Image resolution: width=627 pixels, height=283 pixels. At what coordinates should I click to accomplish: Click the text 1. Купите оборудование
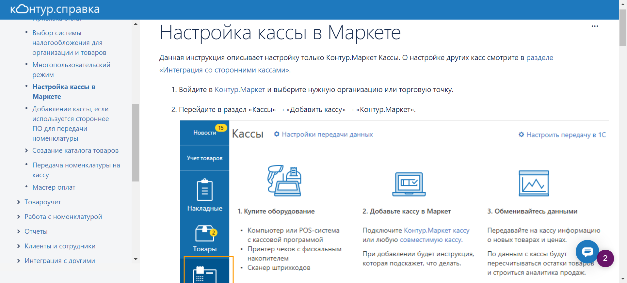pos(276,212)
